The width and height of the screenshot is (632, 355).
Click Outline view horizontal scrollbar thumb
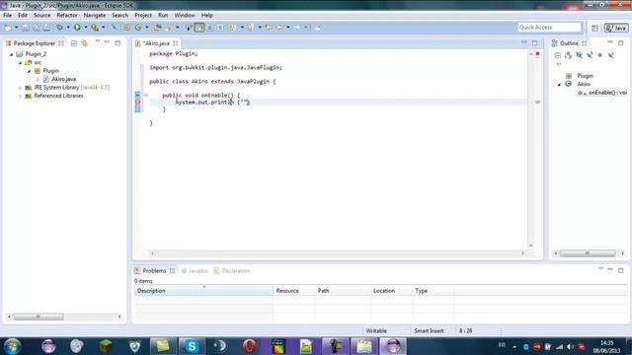click(x=588, y=253)
